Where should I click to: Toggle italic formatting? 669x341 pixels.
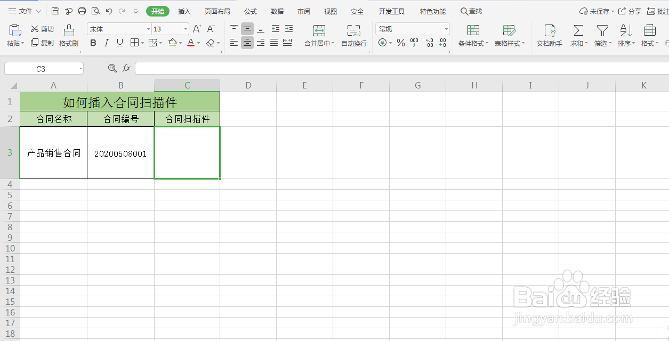coord(106,43)
